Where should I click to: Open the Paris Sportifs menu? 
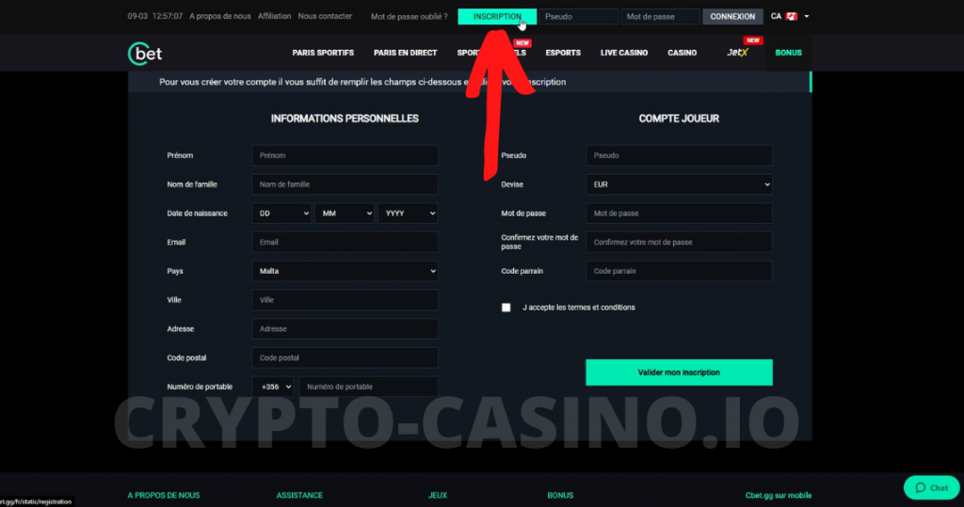pos(323,53)
